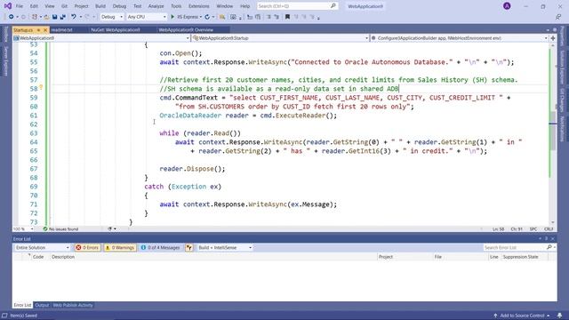Open the Entire Solution scope dropdown
This screenshot has height=320, width=569.
pyautogui.click(x=42, y=247)
